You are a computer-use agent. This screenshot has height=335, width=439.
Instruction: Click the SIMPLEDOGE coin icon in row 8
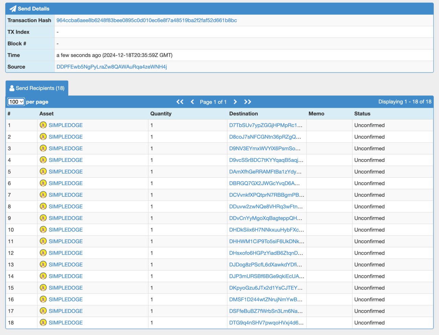pyautogui.click(x=43, y=207)
